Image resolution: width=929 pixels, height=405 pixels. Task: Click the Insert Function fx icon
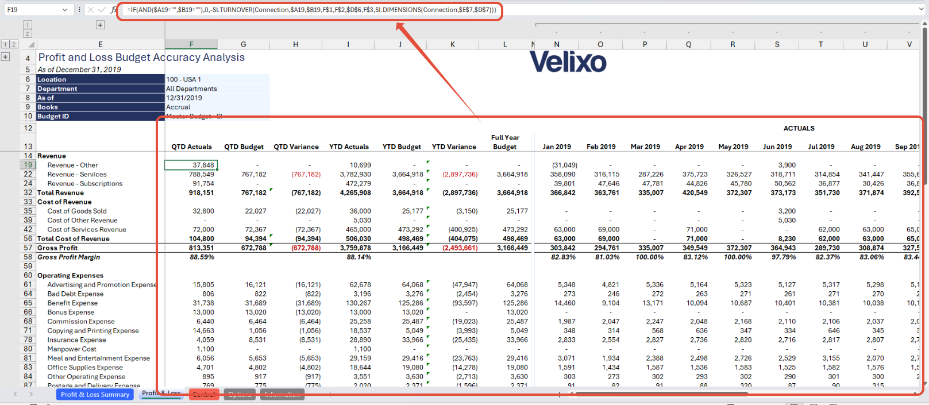(x=113, y=10)
